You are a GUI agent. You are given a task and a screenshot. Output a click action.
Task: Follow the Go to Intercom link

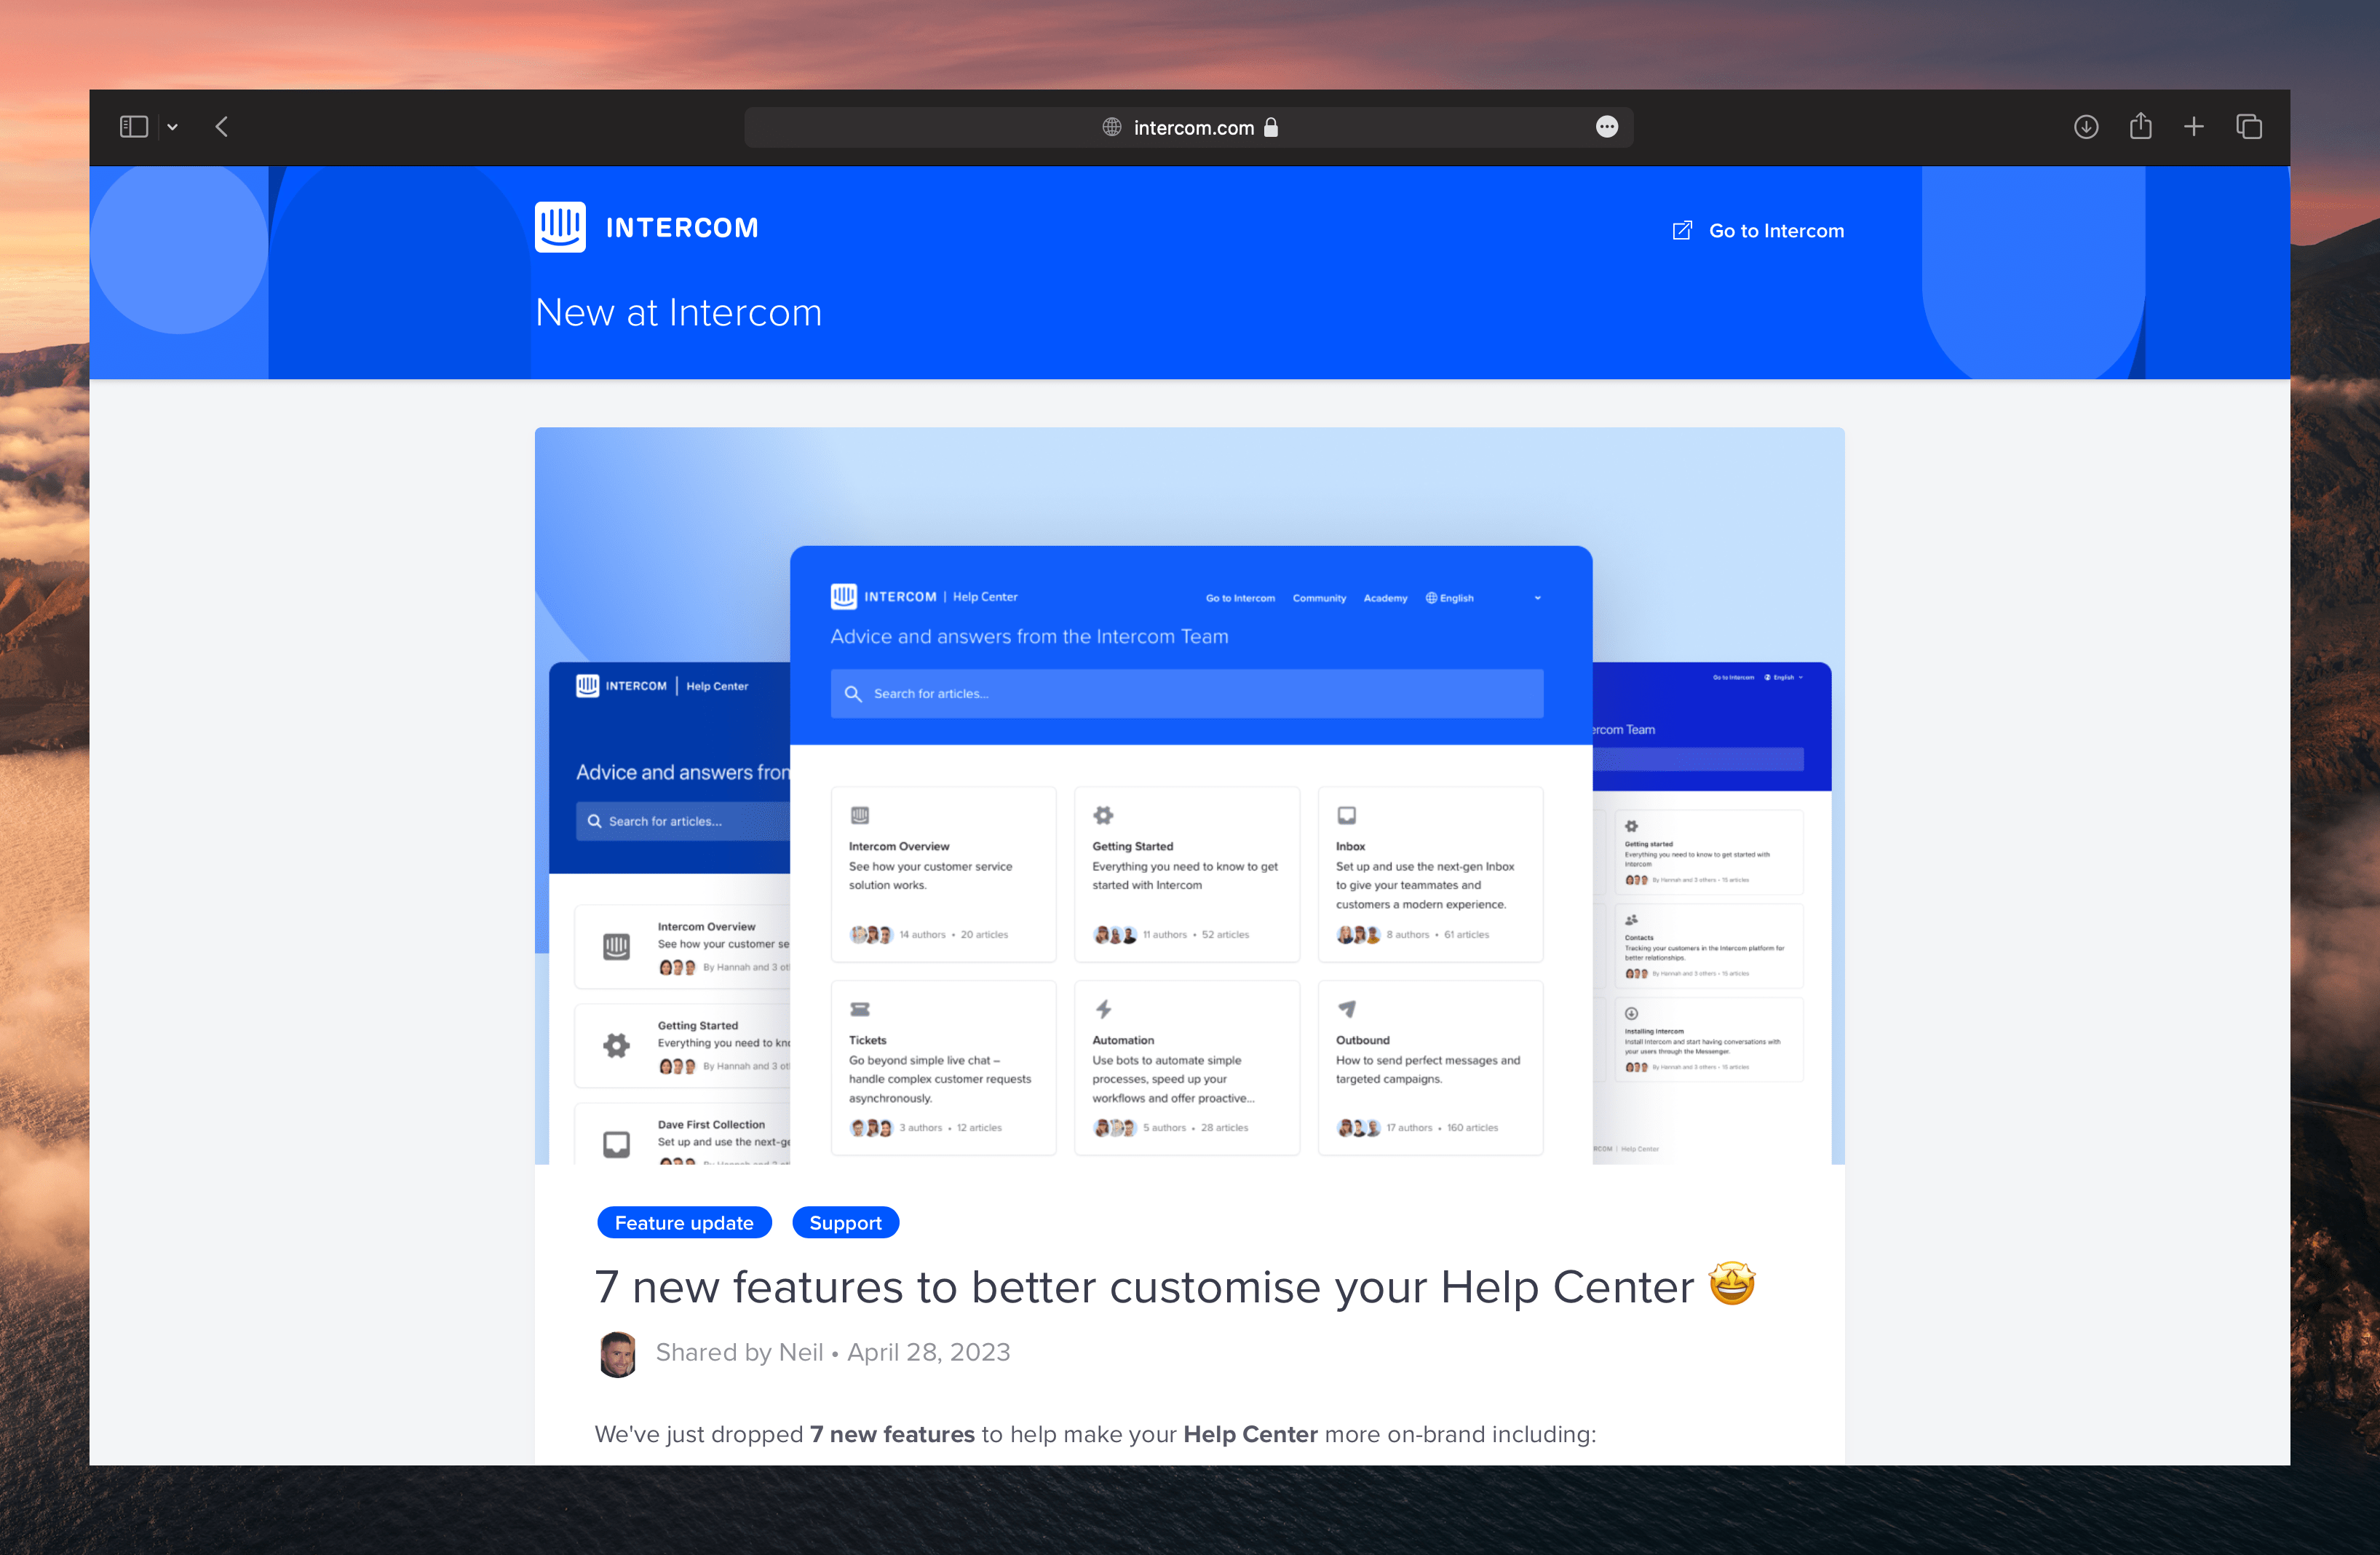pos(1777,230)
